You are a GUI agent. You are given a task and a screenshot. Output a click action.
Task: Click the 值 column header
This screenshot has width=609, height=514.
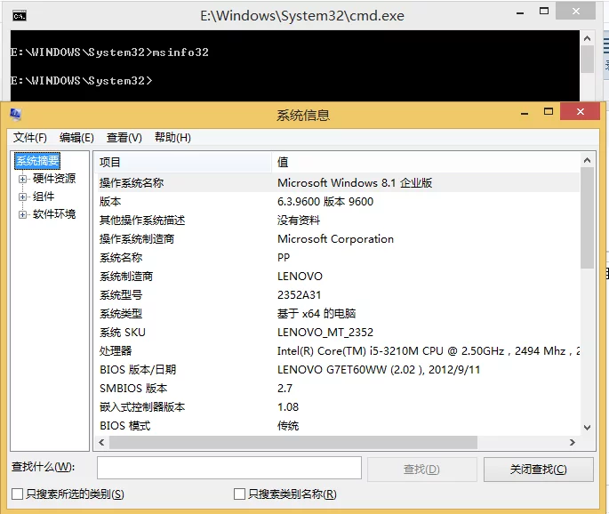pyautogui.click(x=425, y=162)
